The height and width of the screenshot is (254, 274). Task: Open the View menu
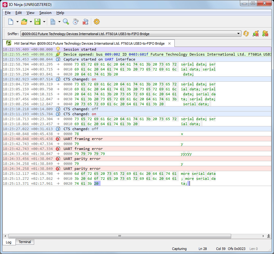(x=30, y=13)
